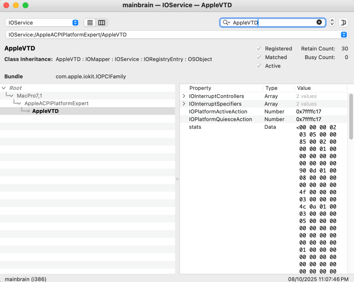Sort by the Property column header
The image size is (354, 282).
point(222,88)
